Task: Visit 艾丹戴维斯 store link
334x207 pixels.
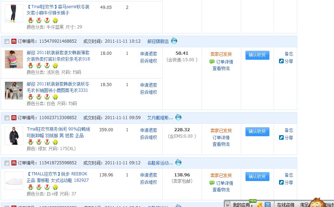Action: coord(160,118)
